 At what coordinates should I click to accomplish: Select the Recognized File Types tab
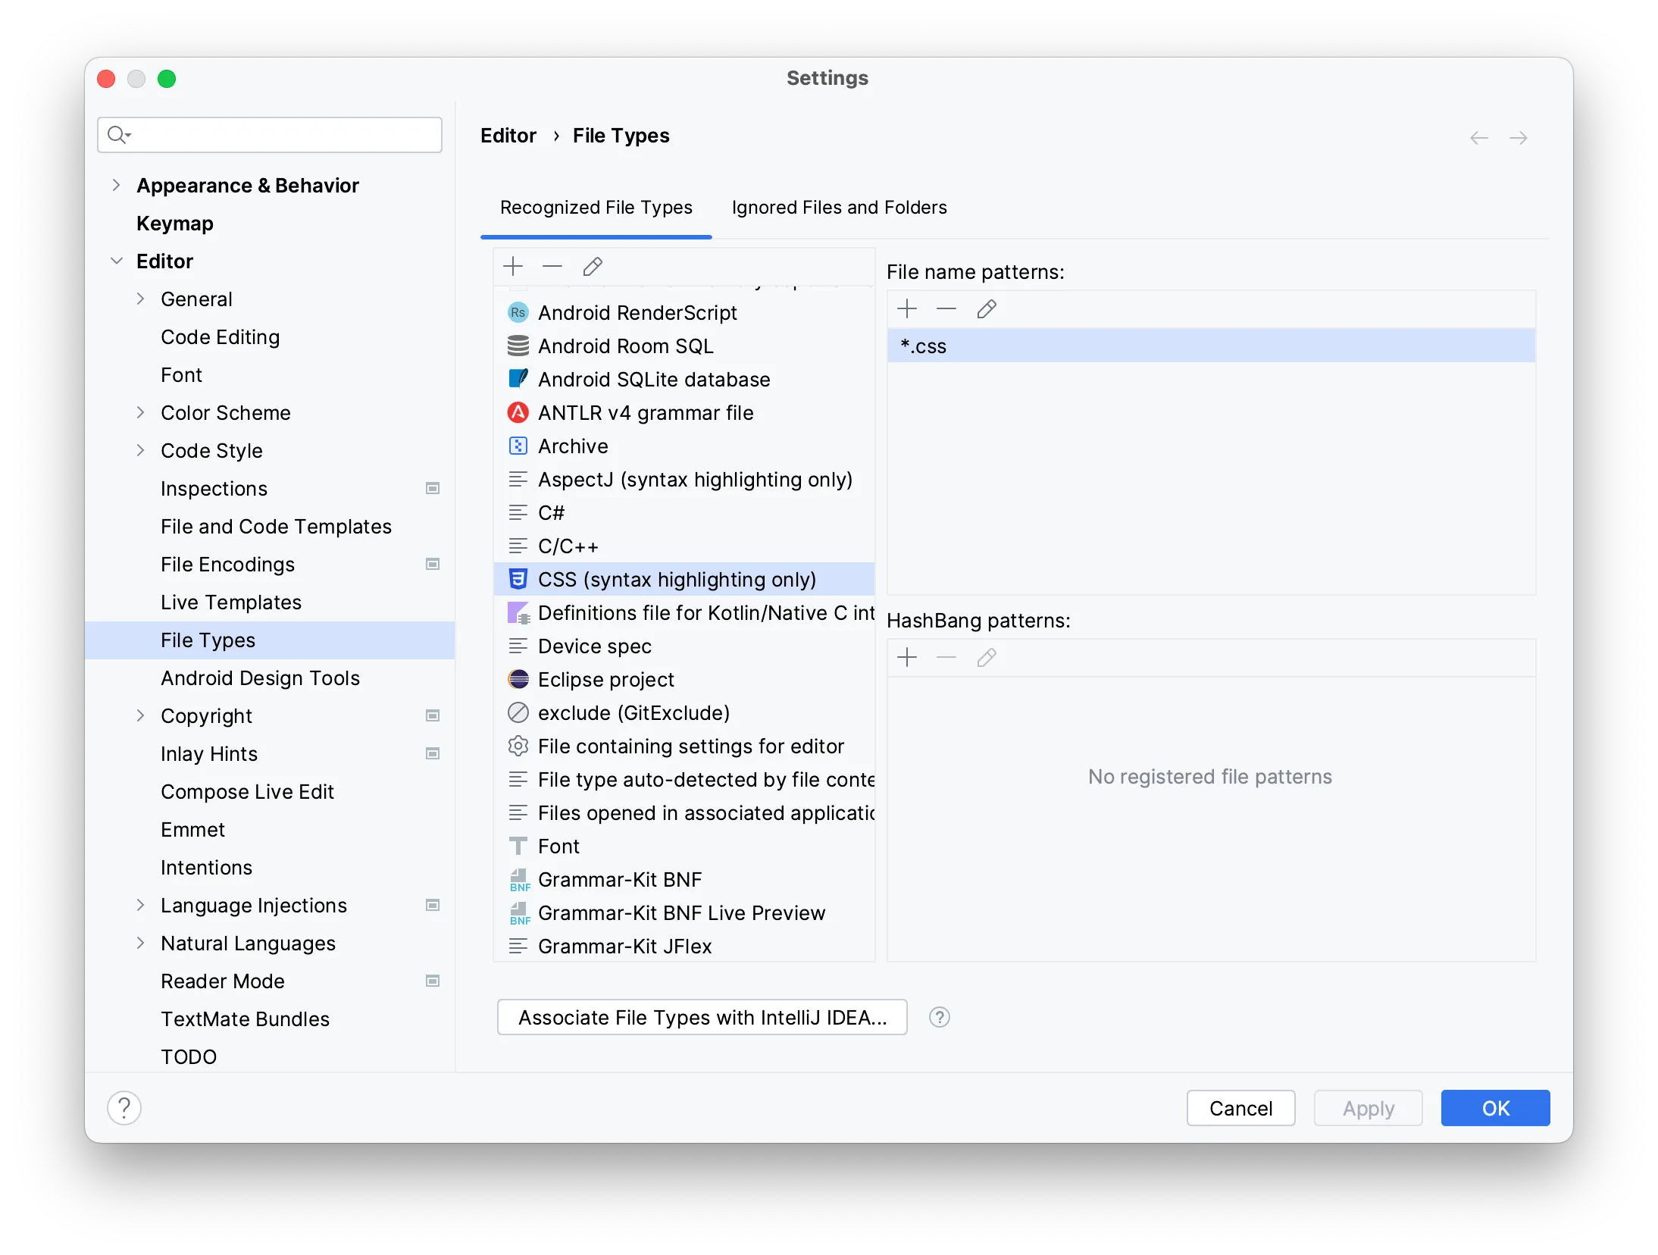[596, 208]
